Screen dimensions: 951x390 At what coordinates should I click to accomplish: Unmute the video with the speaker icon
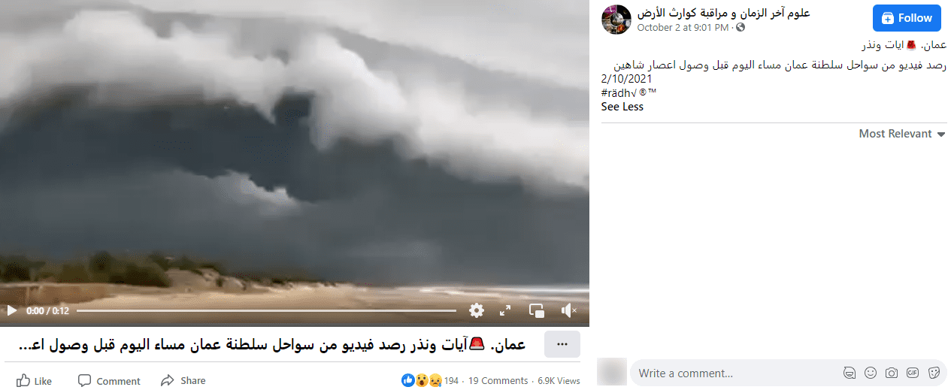pos(569,310)
